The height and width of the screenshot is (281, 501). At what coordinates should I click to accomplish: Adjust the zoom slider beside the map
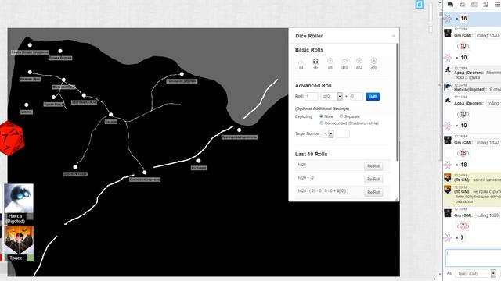click(431, 17)
